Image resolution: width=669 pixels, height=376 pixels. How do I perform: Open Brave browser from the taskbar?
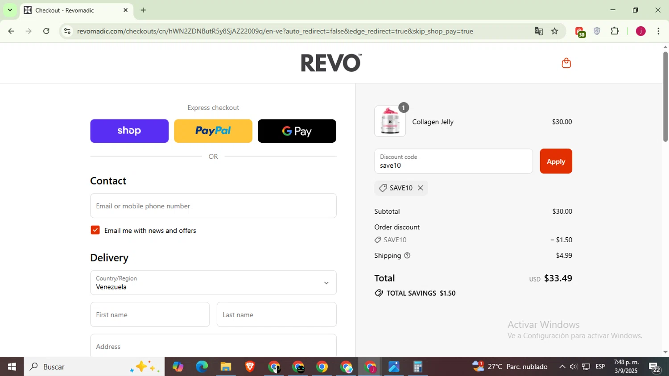click(x=250, y=367)
